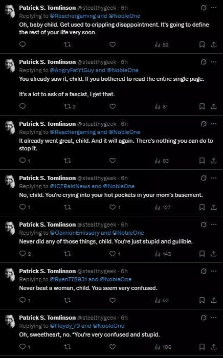Share the 'It already went great' tweet
Image resolution: width=223 pixels, height=358 pixels.
coord(214,161)
